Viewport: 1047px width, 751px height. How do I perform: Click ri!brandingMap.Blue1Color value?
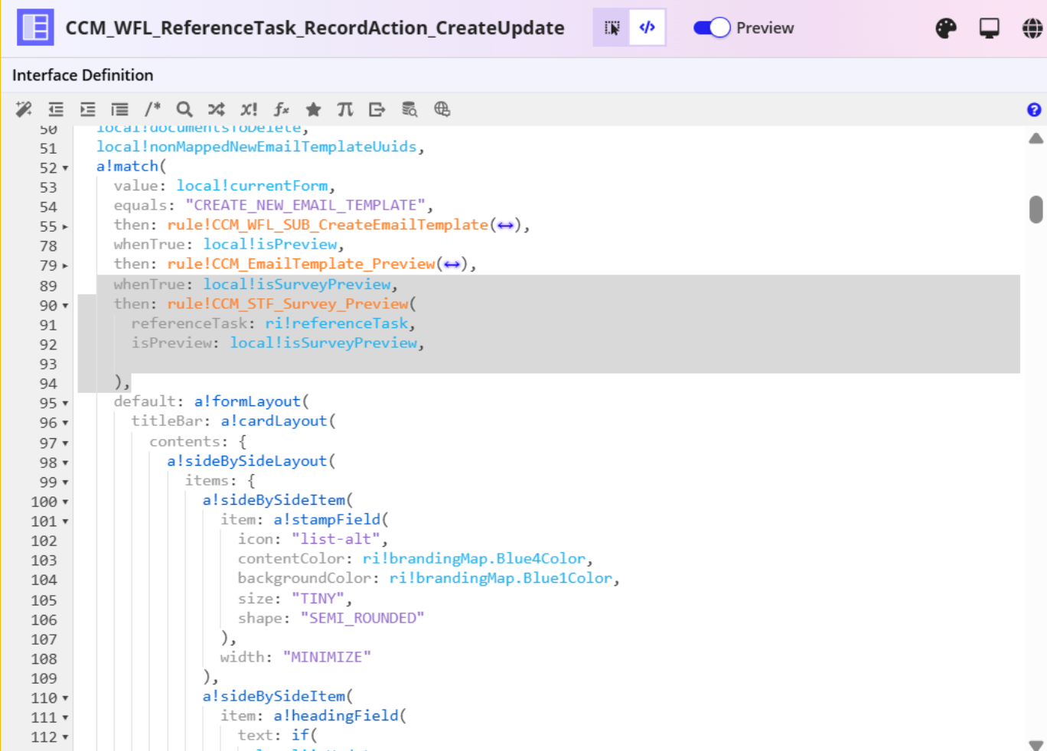pyautogui.click(x=501, y=578)
